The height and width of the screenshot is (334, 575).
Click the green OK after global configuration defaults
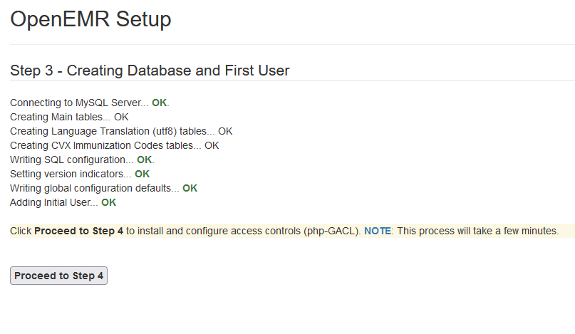[x=190, y=188]
